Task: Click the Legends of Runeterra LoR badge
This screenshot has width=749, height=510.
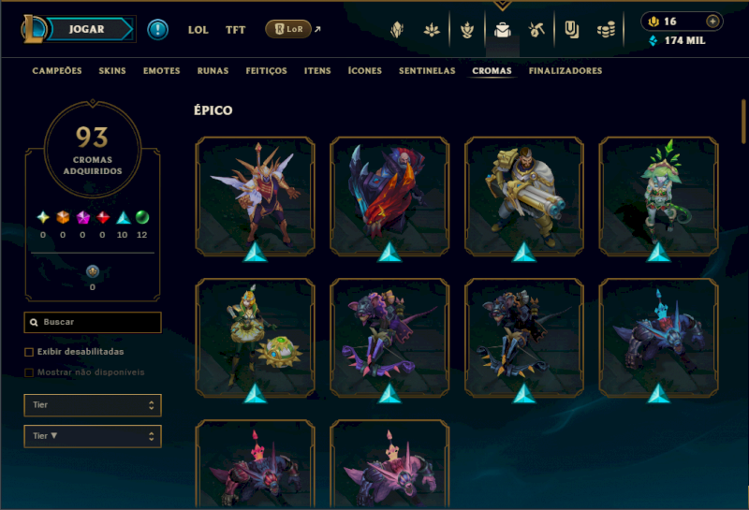Action: [x=288, y=29]
